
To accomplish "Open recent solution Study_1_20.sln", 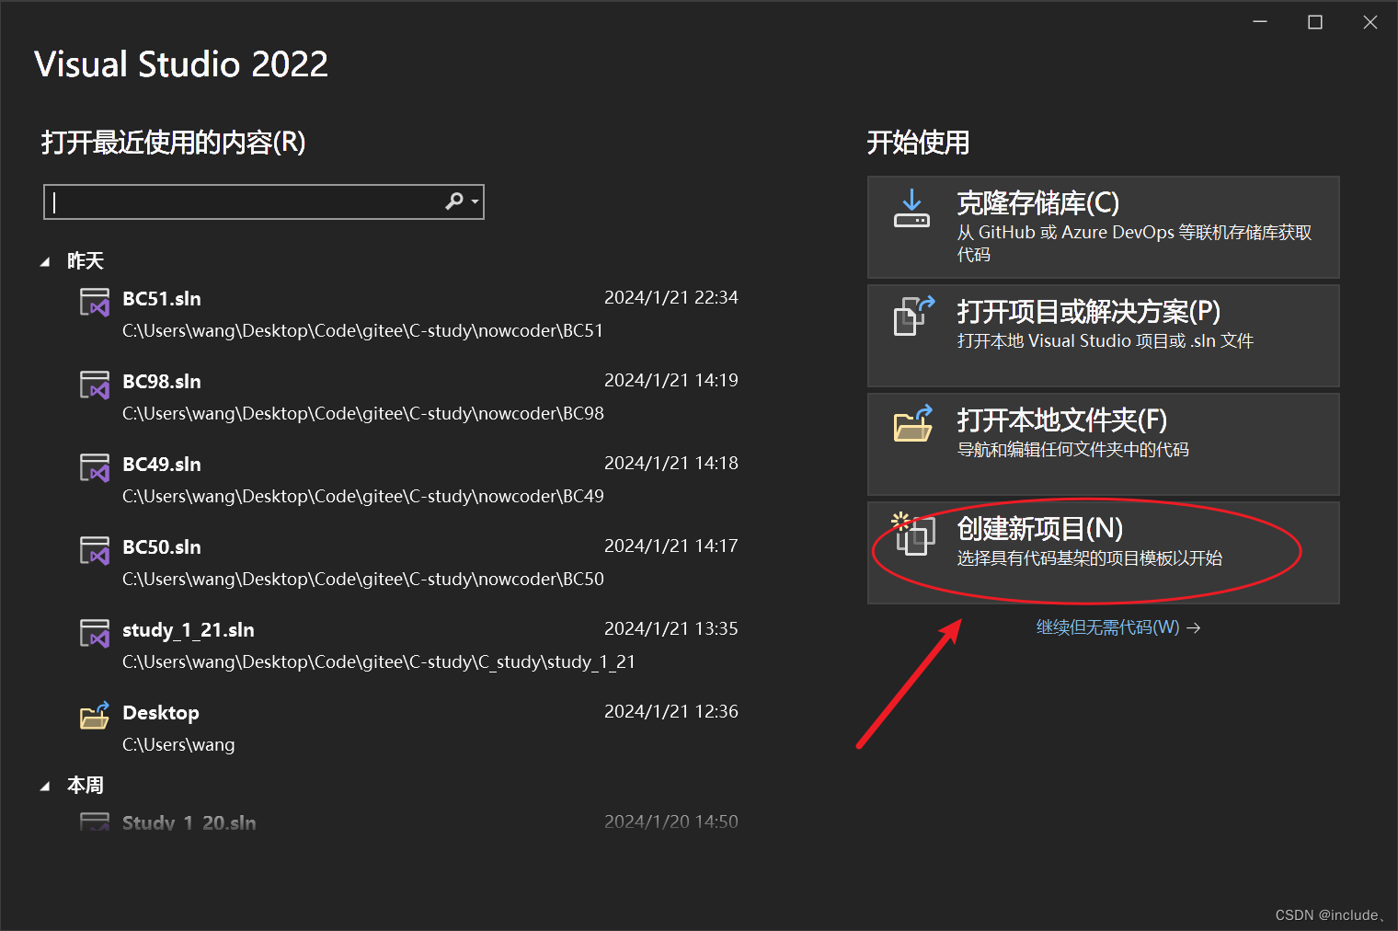I will pyautogui.click(x=409, y=822).
